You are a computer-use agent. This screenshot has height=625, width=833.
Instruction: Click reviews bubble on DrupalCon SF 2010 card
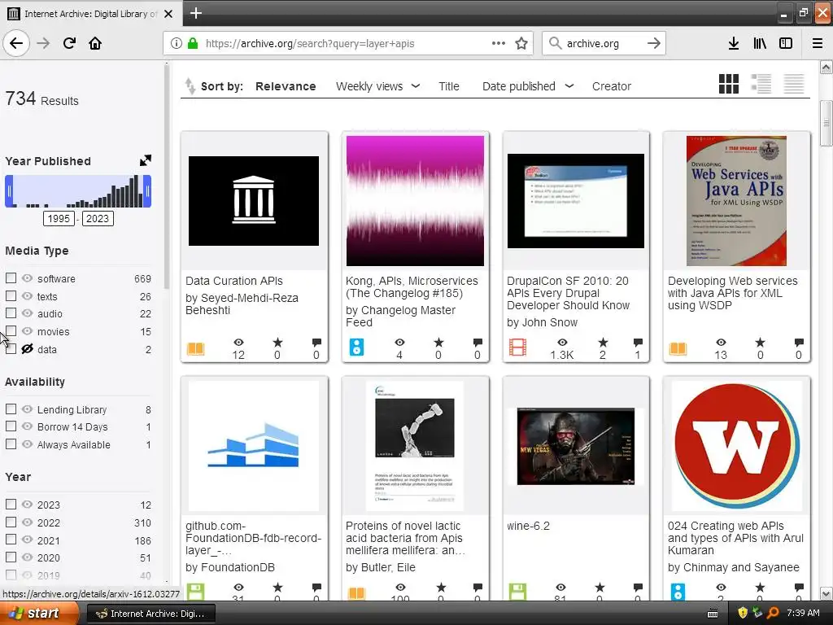point(638,343)
